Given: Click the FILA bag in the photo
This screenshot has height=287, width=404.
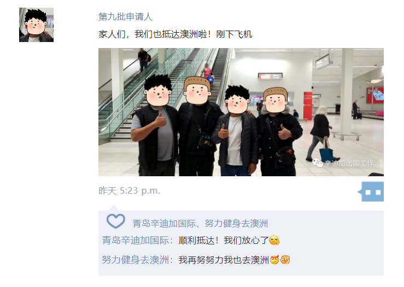Looking at the screenshot, I should coord(206,145).
